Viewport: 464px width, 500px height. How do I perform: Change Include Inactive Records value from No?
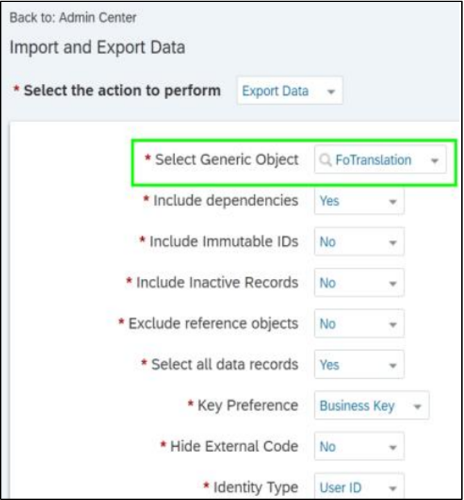[359, 282]
